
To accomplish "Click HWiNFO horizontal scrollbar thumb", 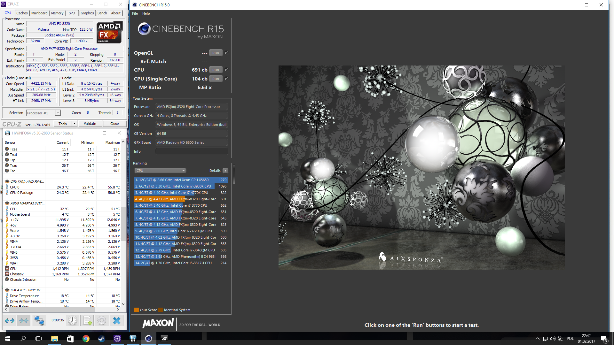I will [x=52, y=309].
